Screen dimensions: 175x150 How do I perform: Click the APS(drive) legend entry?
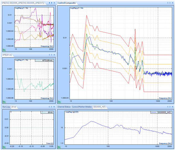pos(44,60)
